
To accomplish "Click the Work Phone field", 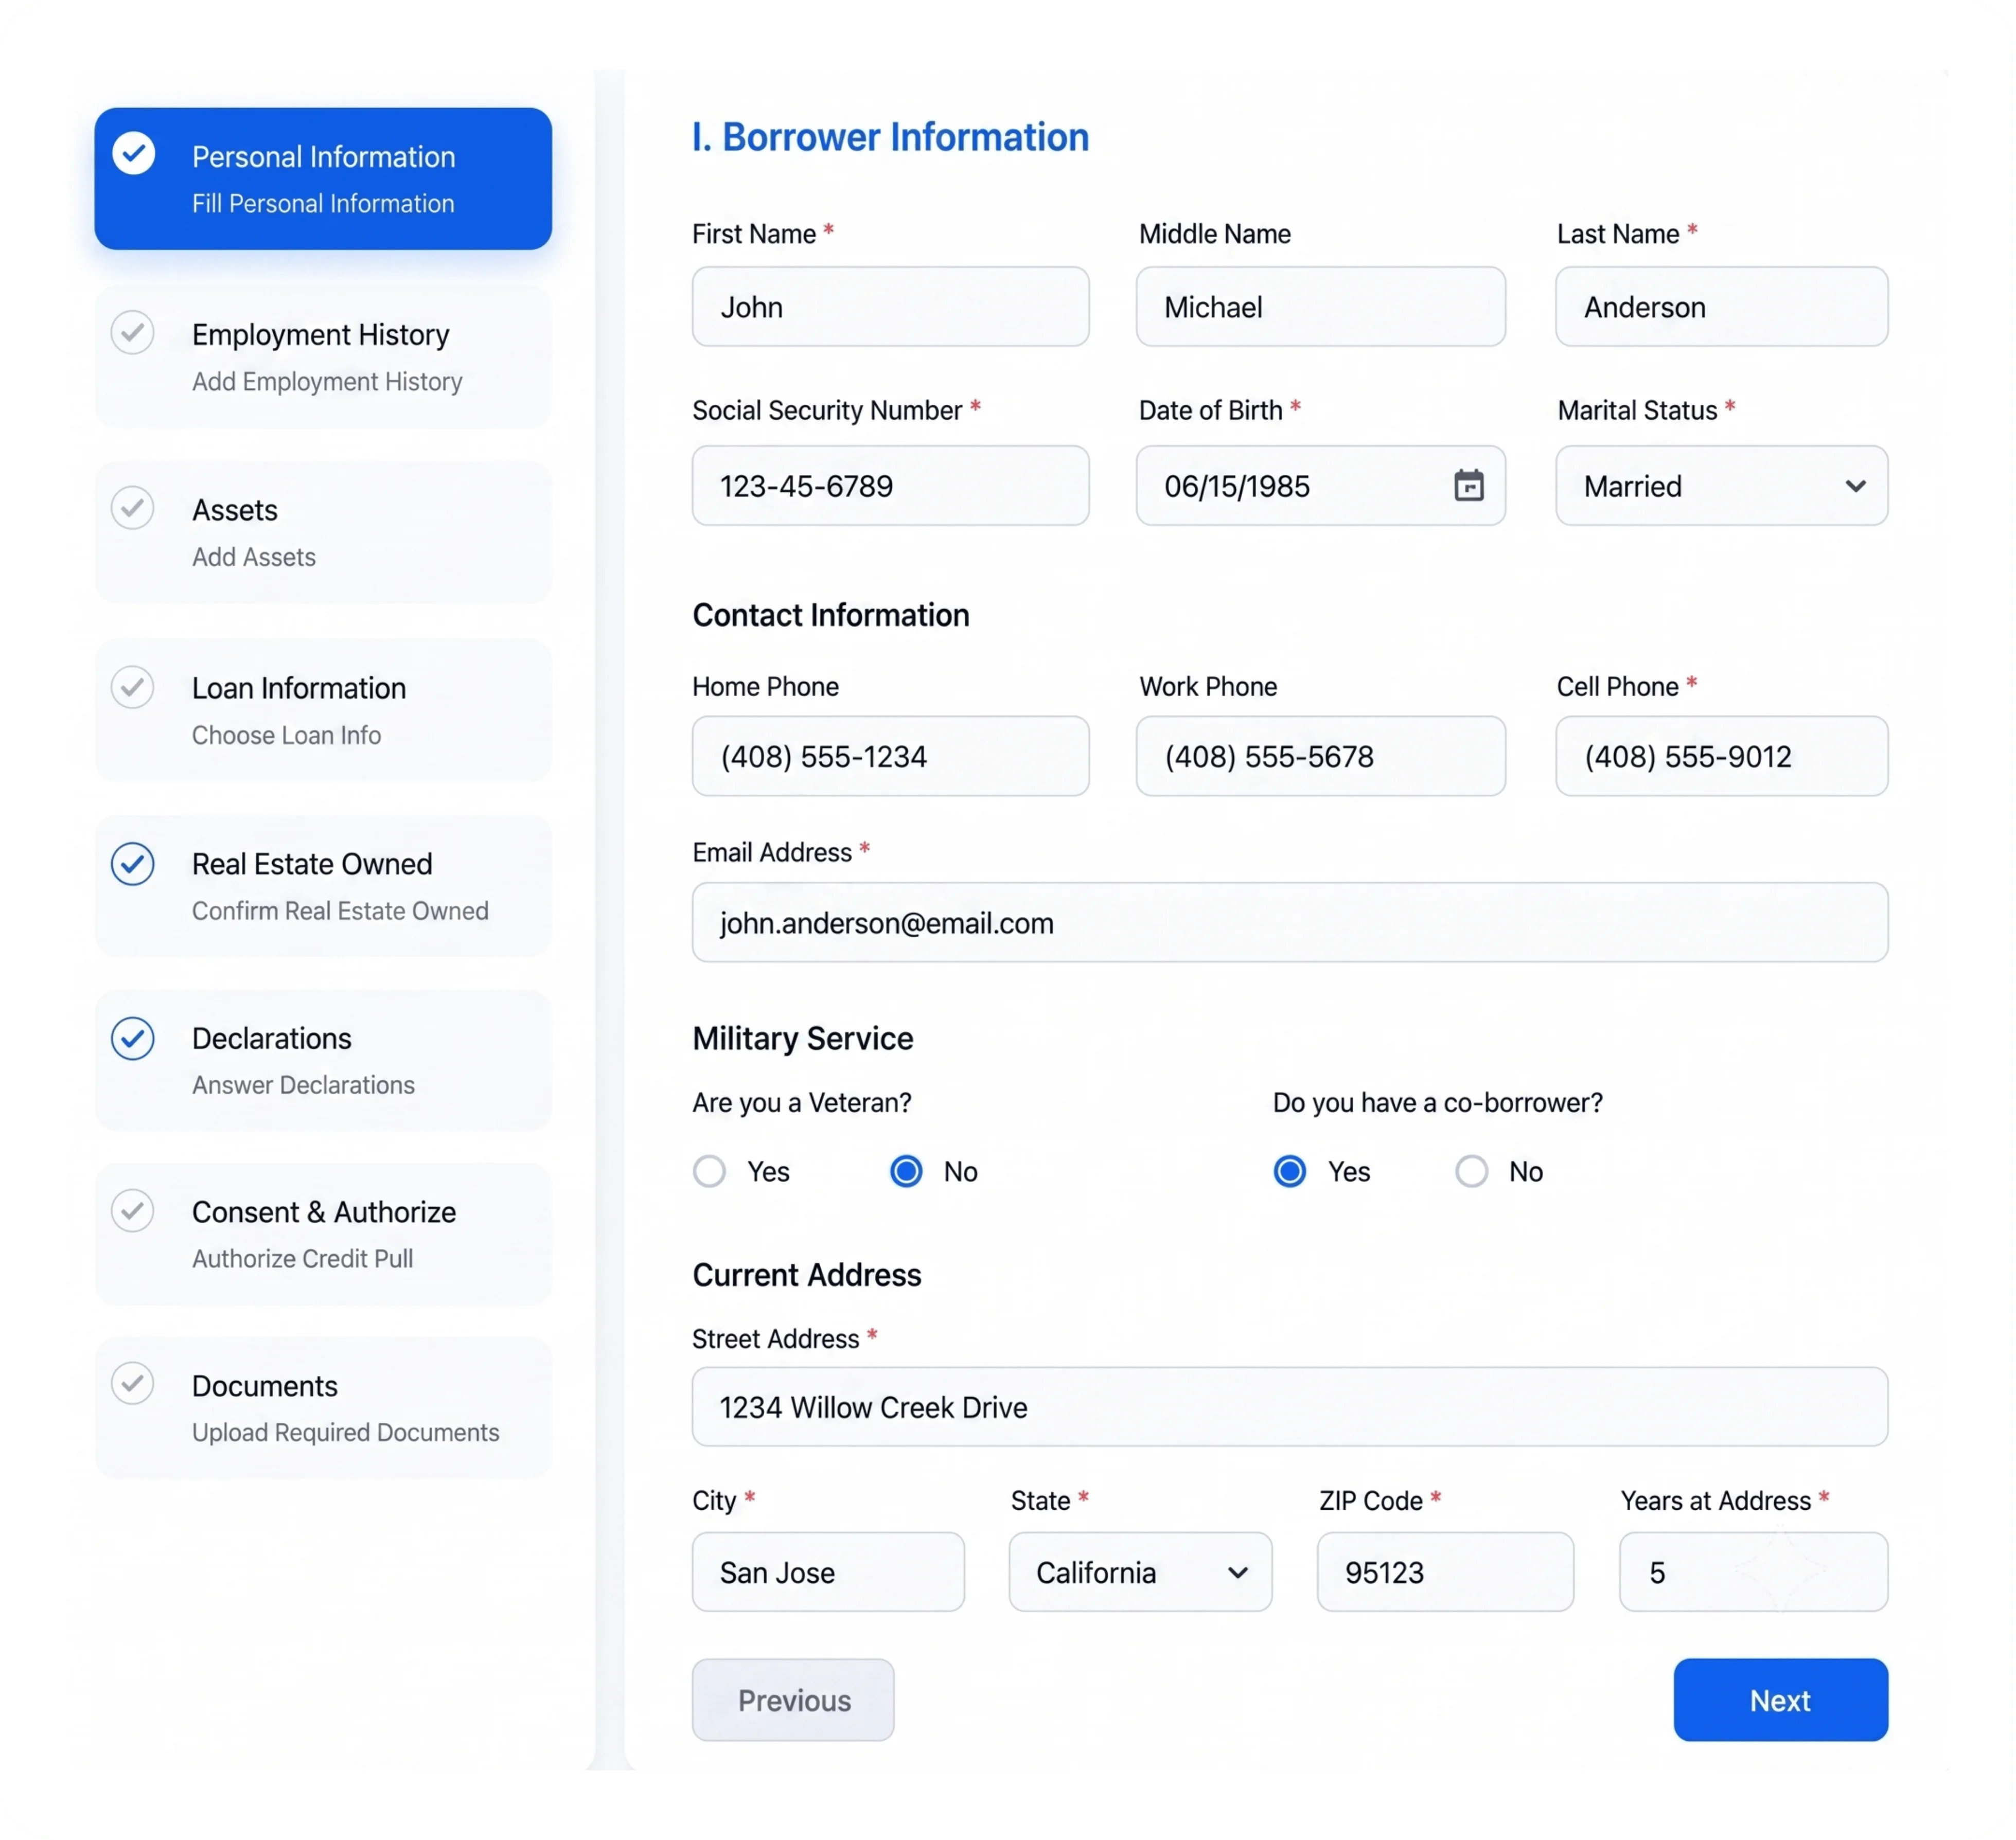I will coord(1320,756).
